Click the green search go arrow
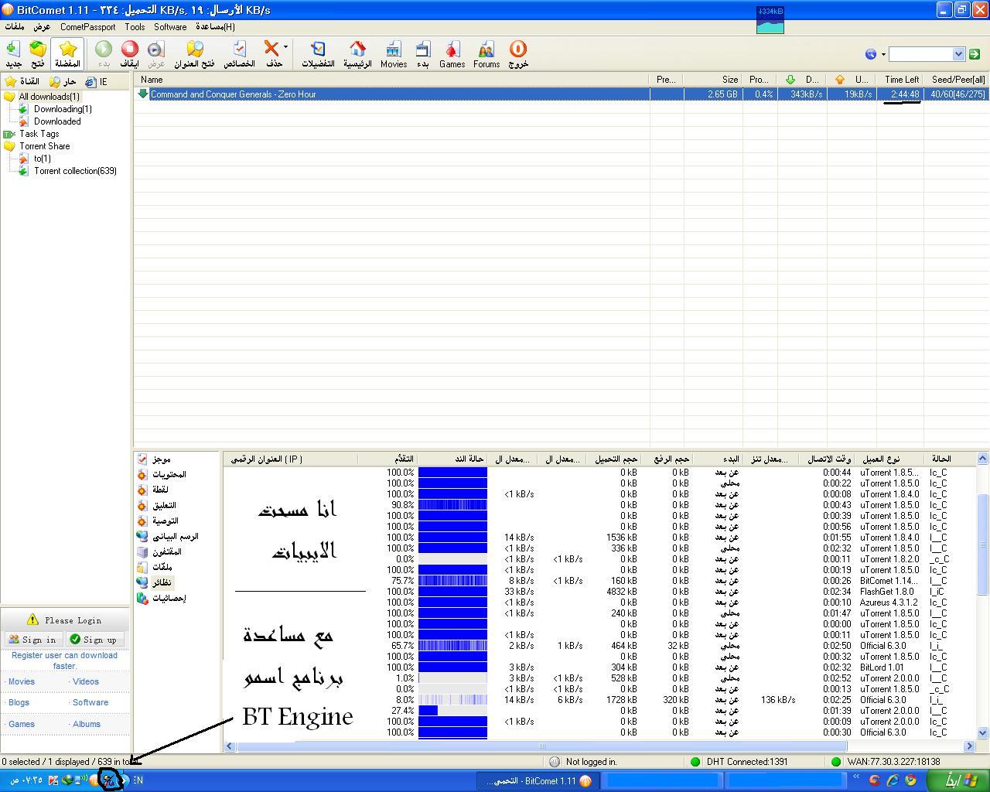Viewport: 990px width, 792px height. pyautogui.click(x=975, y=54)
